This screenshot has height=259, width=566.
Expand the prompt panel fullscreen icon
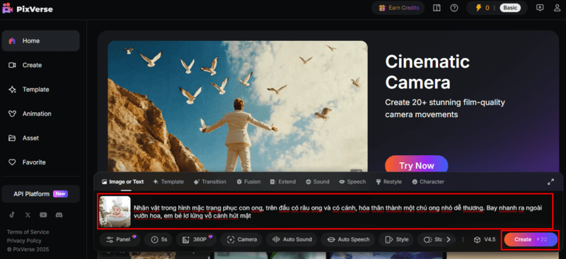tap(550, 182)
